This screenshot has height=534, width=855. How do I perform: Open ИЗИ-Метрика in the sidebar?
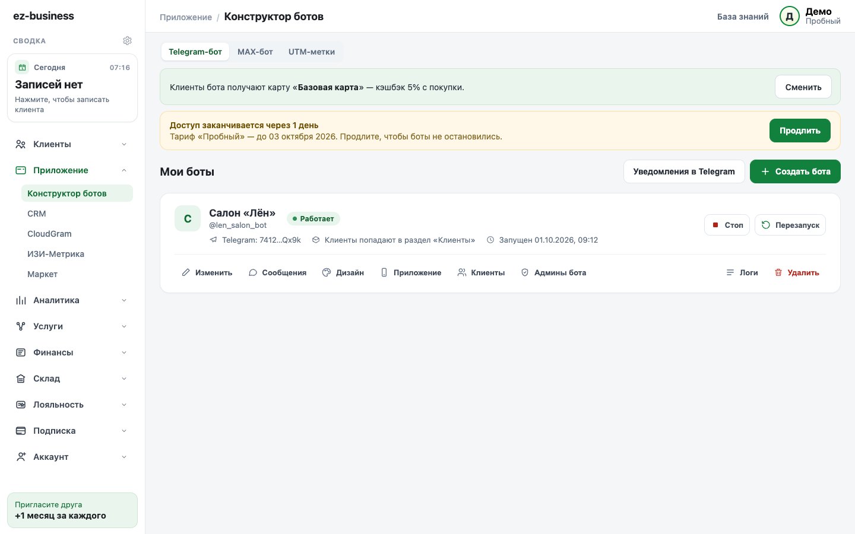tap(77, 254)
